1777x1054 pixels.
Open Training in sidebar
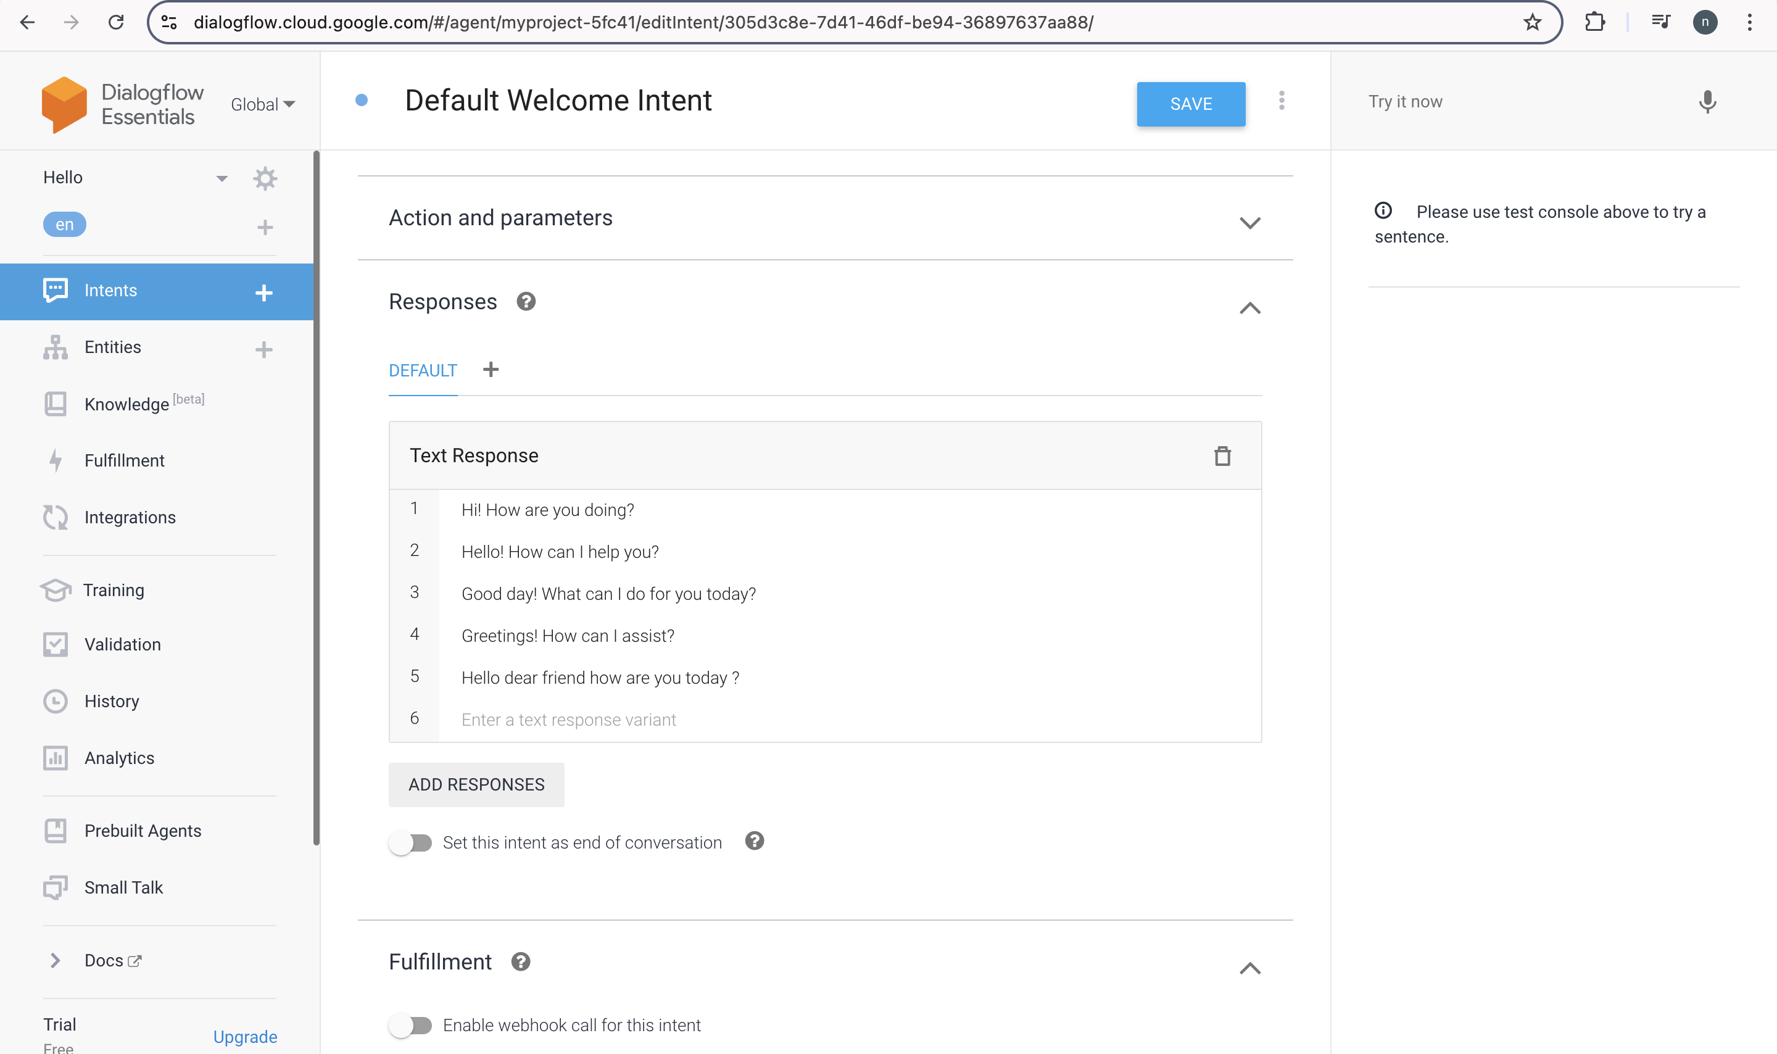pos(114,590)
